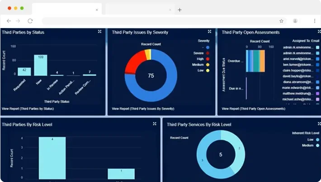Select the New status bar showing 109
The image size is (321, 182).
41,65
